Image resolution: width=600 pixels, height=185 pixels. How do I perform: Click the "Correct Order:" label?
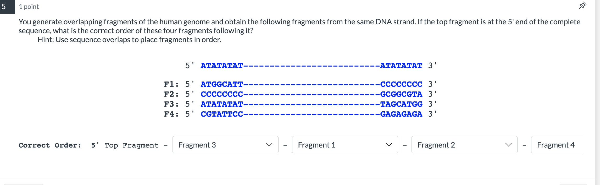tap(50, 145)
